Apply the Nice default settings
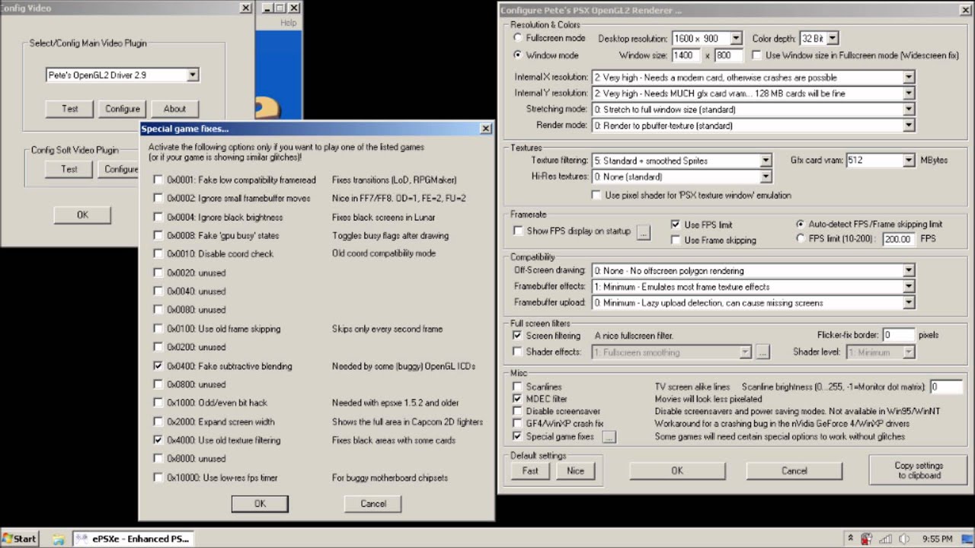 coord(575,471)
